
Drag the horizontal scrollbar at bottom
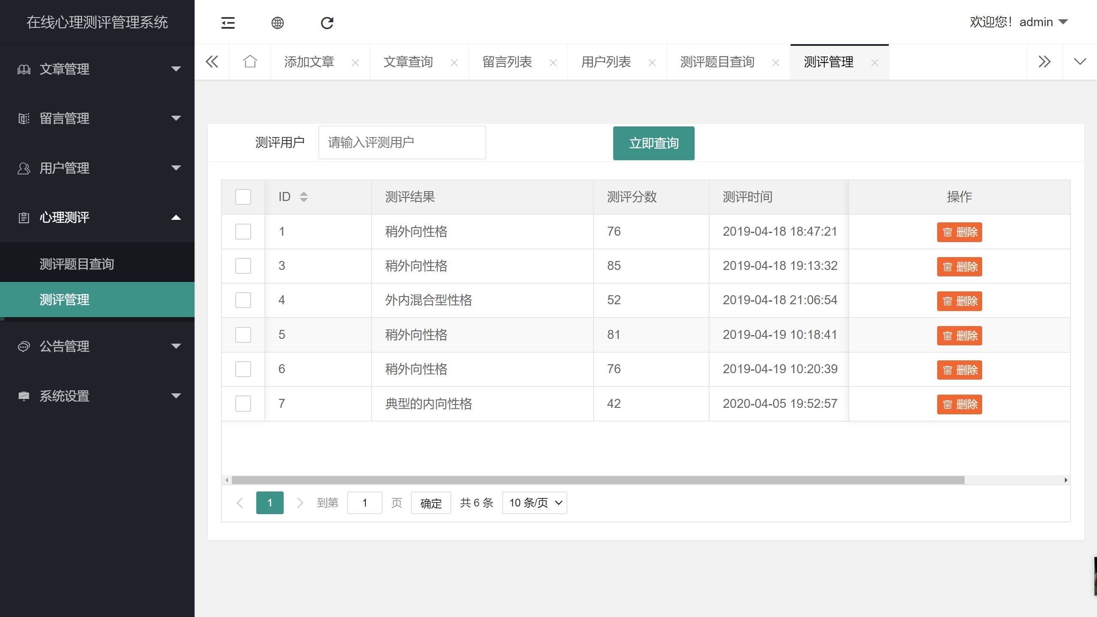point(595,480)
